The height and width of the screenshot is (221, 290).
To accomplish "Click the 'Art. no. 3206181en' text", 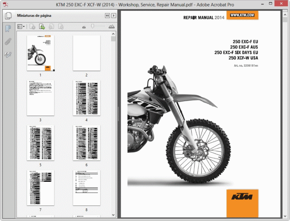I will 246,66.
